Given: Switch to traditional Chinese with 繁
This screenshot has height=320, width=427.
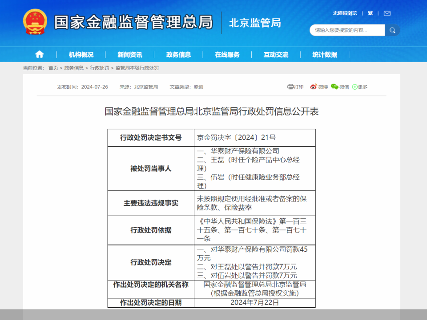Looking at the screenshot, I should pos(370,13).
